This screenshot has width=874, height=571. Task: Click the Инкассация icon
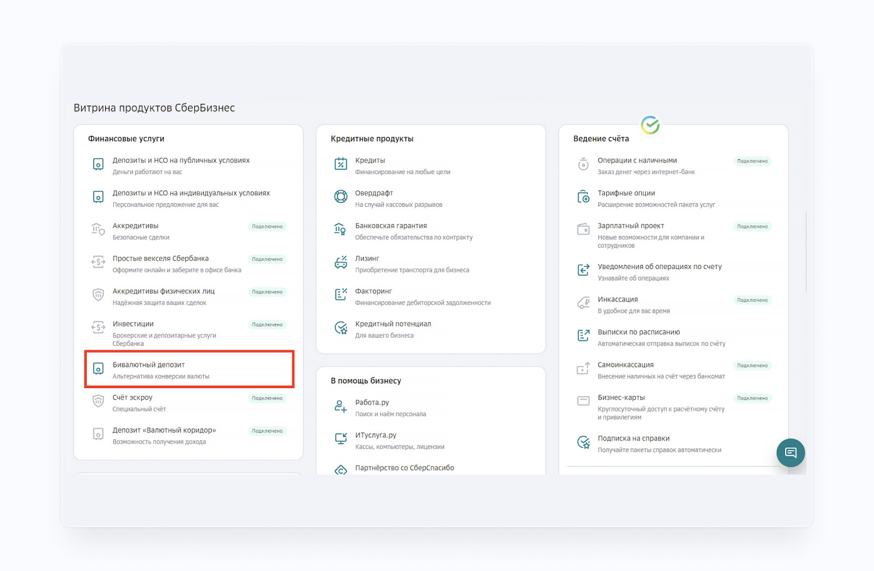pos(584,303)
